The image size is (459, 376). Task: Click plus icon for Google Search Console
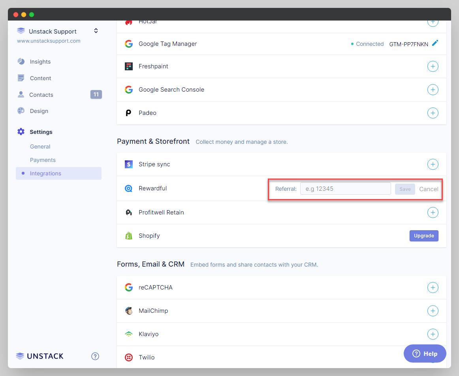pos(433,90)
